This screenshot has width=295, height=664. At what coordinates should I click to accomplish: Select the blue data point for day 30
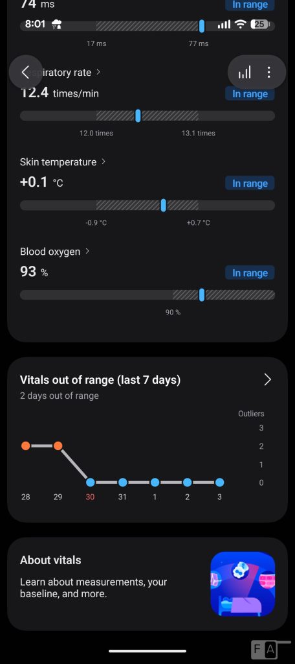(90, 482)
